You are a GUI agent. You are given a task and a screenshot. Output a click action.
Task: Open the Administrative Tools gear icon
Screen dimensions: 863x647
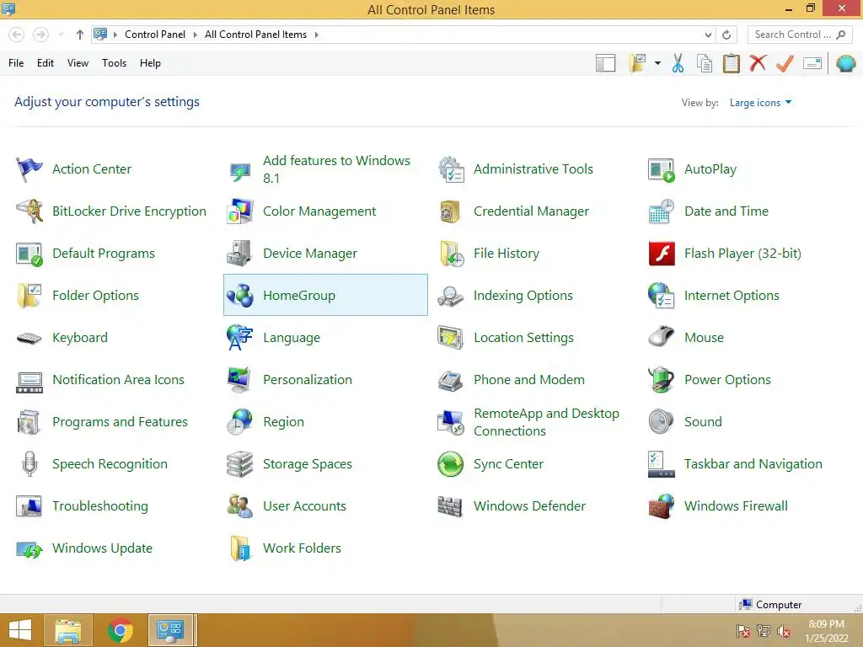coord(451,168)
